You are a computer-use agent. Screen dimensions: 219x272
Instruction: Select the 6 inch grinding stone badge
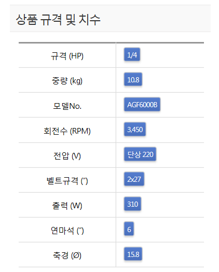[x=129, y=229]
